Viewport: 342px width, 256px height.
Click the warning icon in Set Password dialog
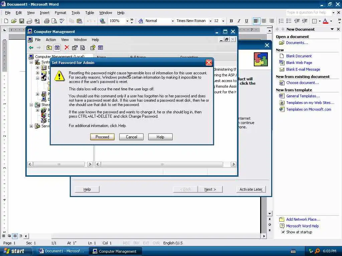click(59, 76)
